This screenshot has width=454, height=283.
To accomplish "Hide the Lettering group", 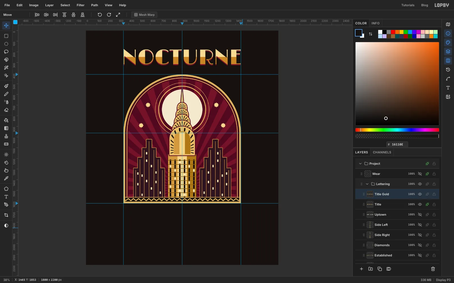I will coord(420,184).
